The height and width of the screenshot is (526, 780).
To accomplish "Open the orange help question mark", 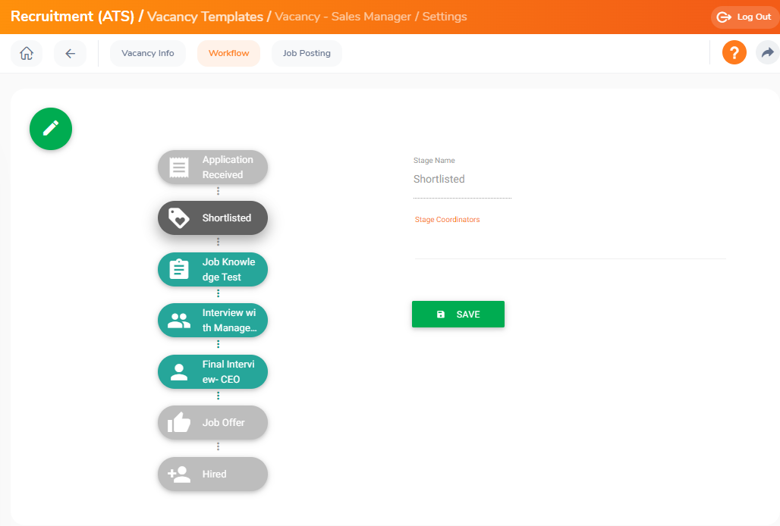I will (x=734, y=52).
